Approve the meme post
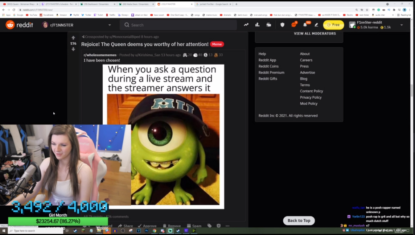This screenshot has width=415, height=235. click(x=147, y=226)
